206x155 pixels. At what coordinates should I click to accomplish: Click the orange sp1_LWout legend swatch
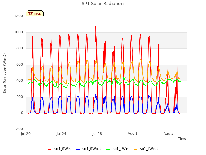(x=135, y=149)
